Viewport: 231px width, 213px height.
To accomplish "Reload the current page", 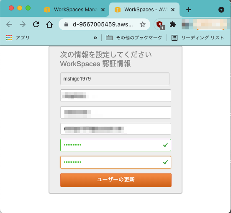I will click(x=36, y=24).
